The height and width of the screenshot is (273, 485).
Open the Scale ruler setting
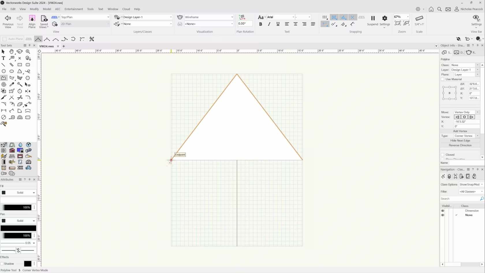click(419, 21)
